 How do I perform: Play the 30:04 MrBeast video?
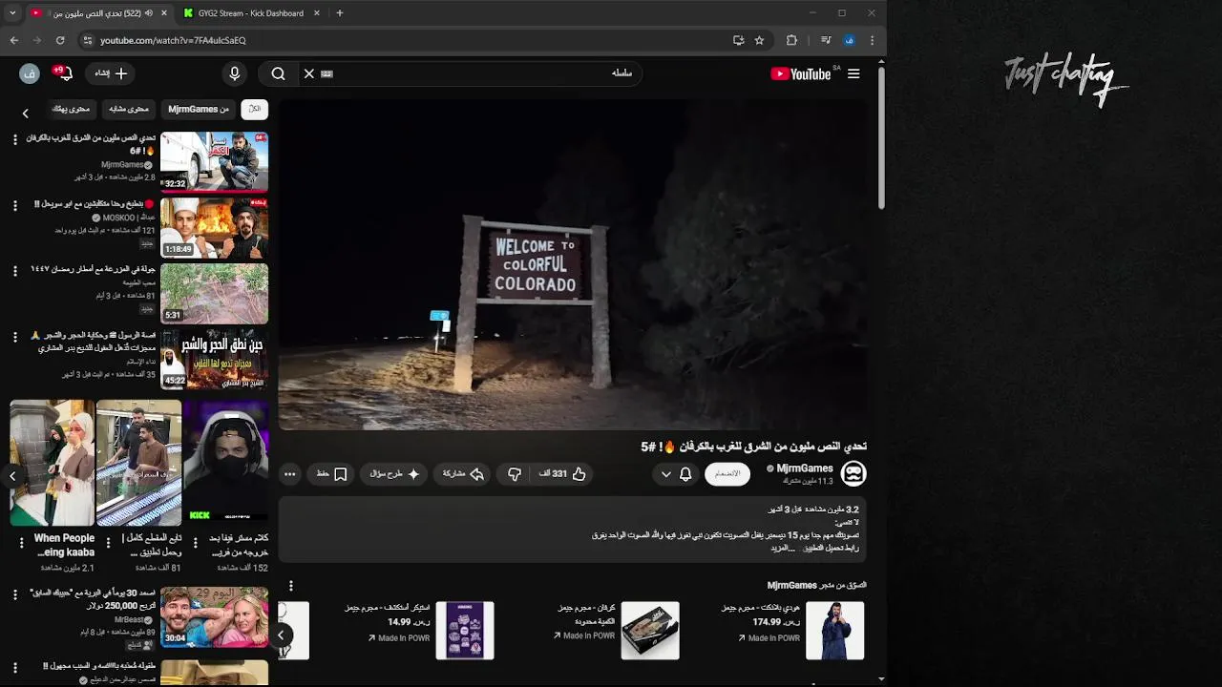point(214,617)
